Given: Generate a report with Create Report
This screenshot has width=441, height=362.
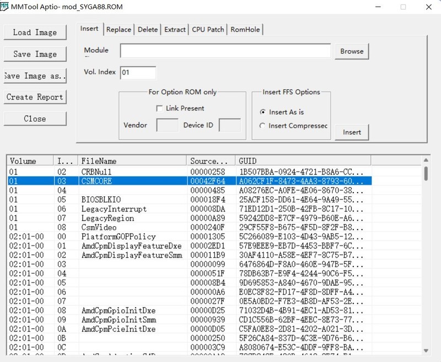Looking at the screenshot, I should point(35,97).
